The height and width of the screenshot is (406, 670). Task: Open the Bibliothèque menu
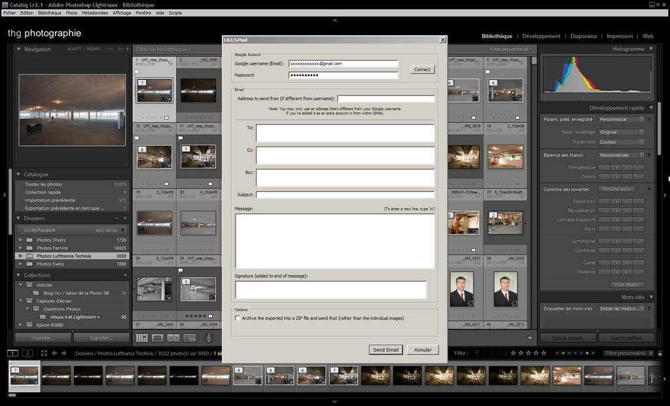50,13
